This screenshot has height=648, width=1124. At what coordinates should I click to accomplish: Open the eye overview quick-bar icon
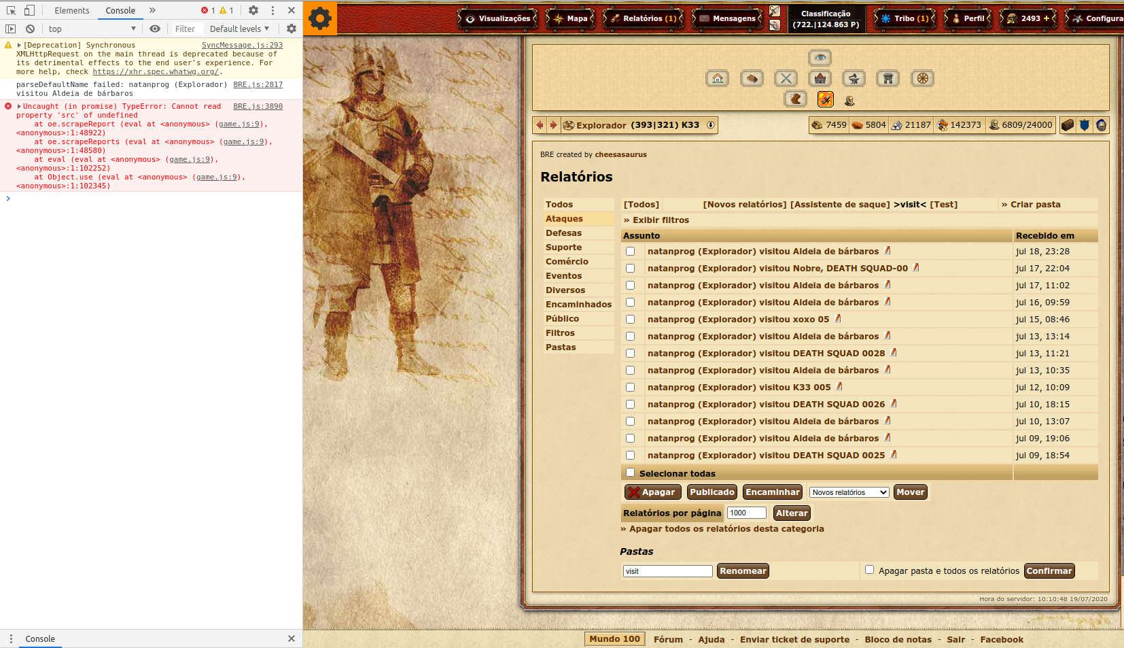click(820, 58)
